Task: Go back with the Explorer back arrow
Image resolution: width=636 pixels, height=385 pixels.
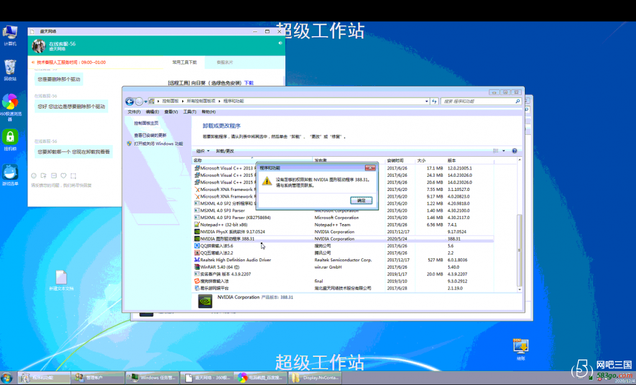Action: (129, 101)
